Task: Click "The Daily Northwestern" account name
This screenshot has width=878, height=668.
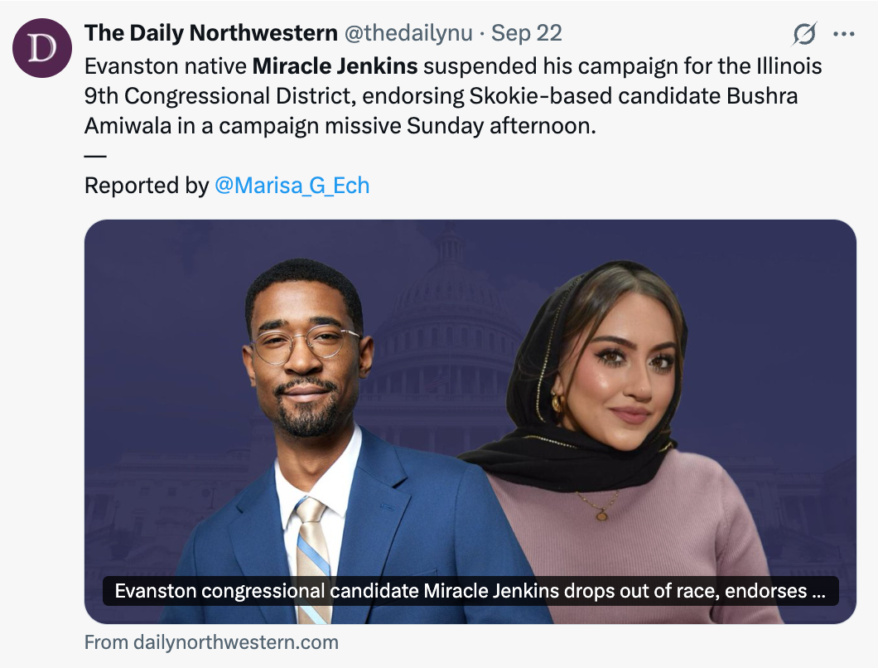Action: (210, 33)
